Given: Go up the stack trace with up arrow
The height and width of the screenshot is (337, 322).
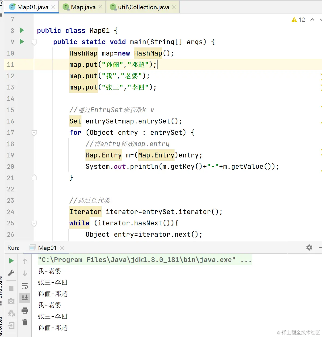Looking at the screenshot, I should coord(25,261).
